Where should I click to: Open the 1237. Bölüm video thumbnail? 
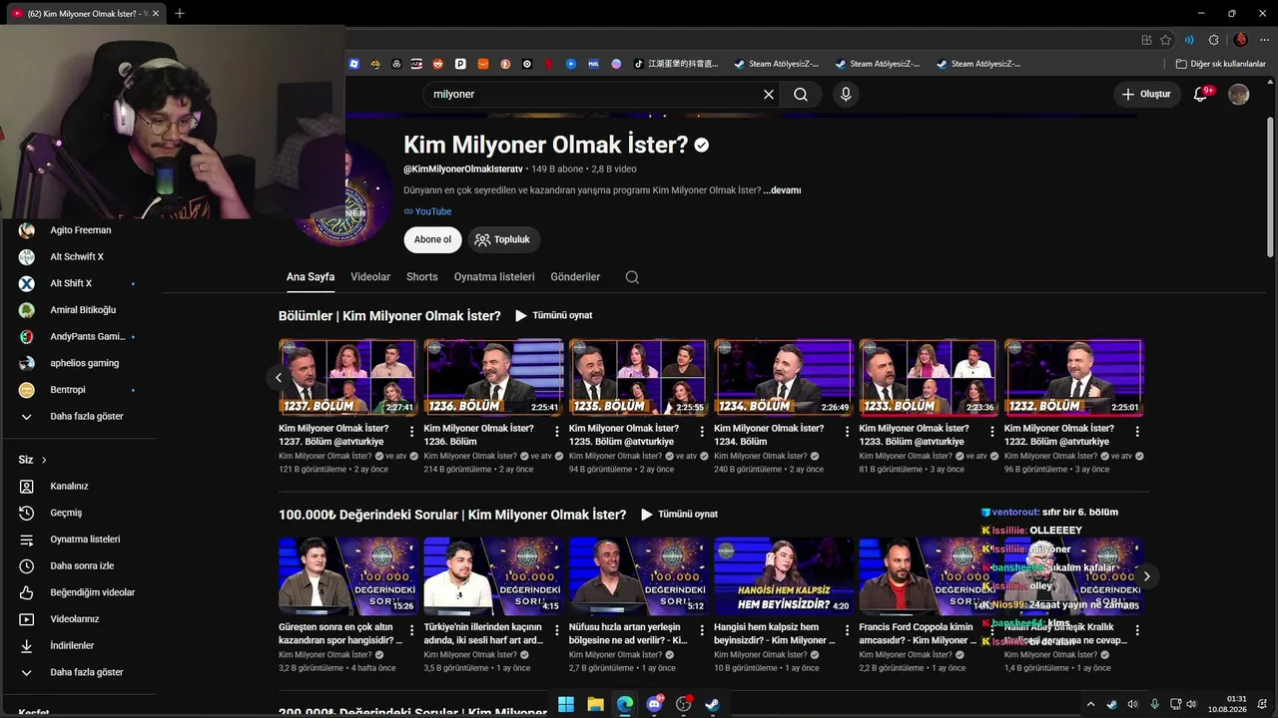tap(347, 377)
